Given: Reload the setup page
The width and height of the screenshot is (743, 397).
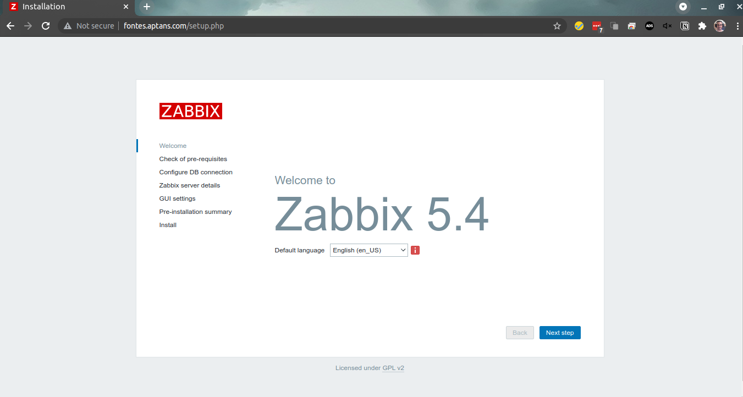Looking at the screenshot, I should (46, 26).
